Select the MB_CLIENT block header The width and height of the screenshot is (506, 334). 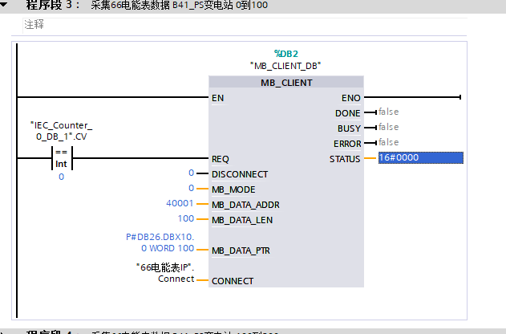(x=285, y=82)
